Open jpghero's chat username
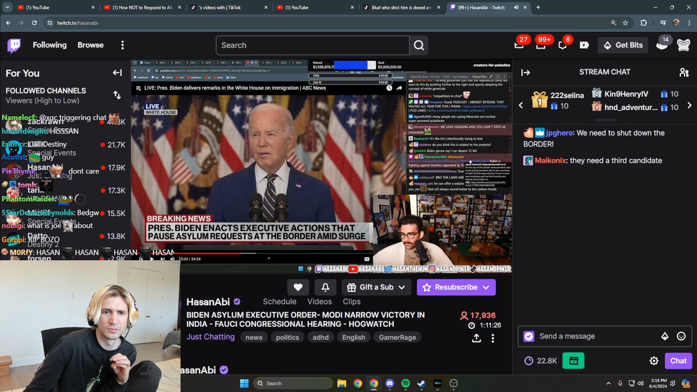 (x=559, y=133)
